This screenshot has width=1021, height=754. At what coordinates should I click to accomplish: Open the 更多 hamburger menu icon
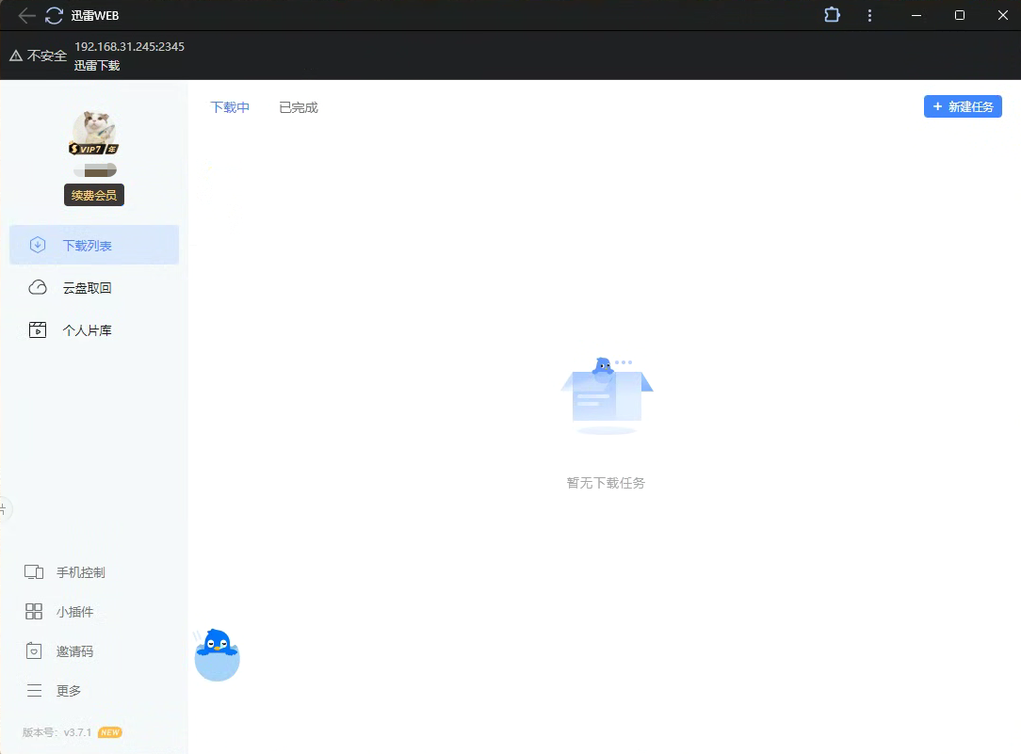point(34,691)
